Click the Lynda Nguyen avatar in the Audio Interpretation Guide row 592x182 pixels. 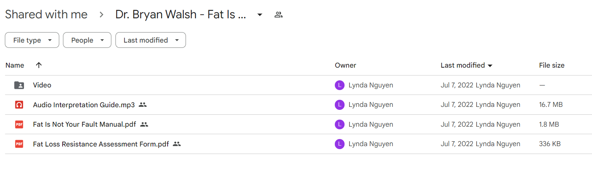pyautogui.click(x=340, y=105)
